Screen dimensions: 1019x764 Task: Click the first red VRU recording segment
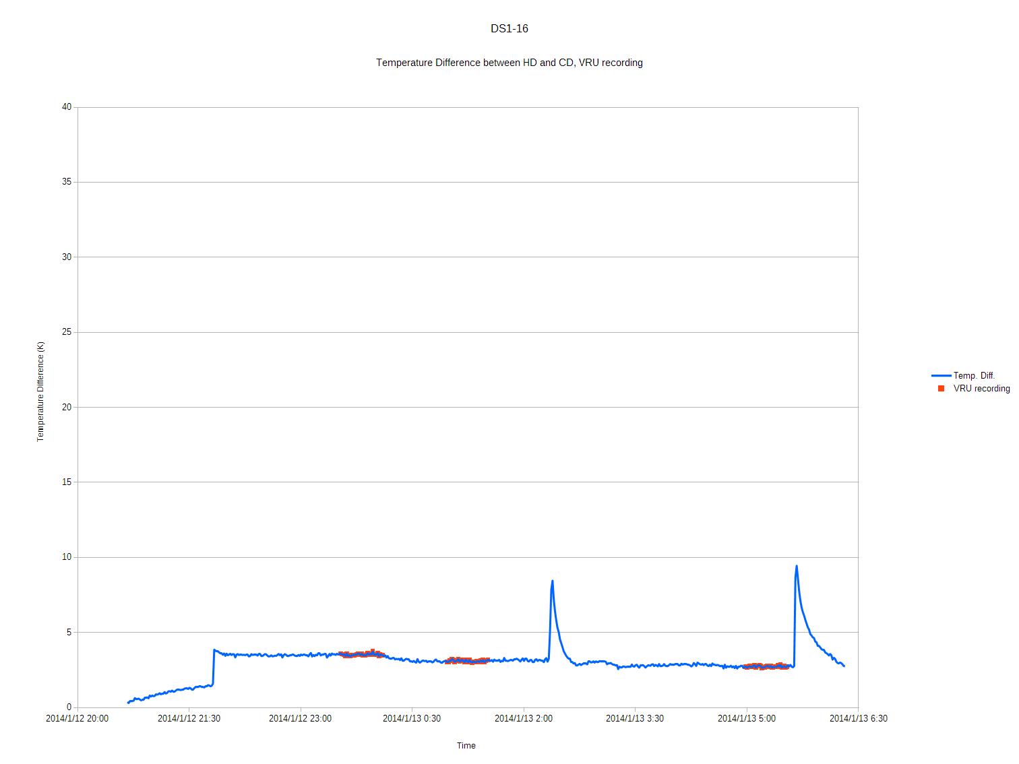tap(362, 654)
